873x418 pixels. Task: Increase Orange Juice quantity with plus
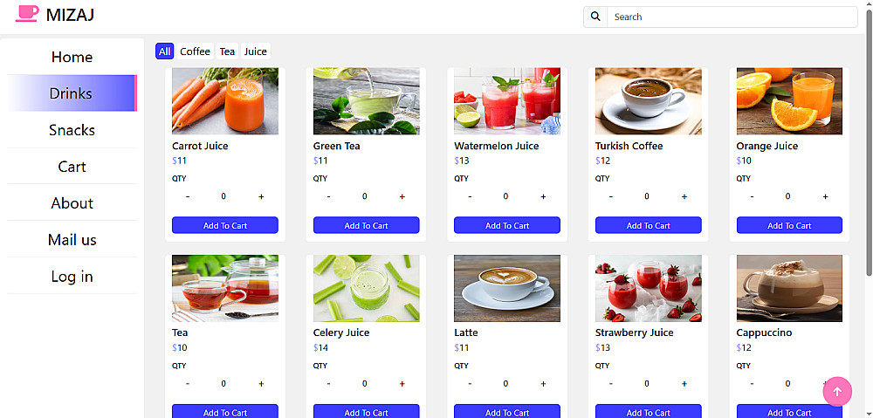click(x=825, y=197)
